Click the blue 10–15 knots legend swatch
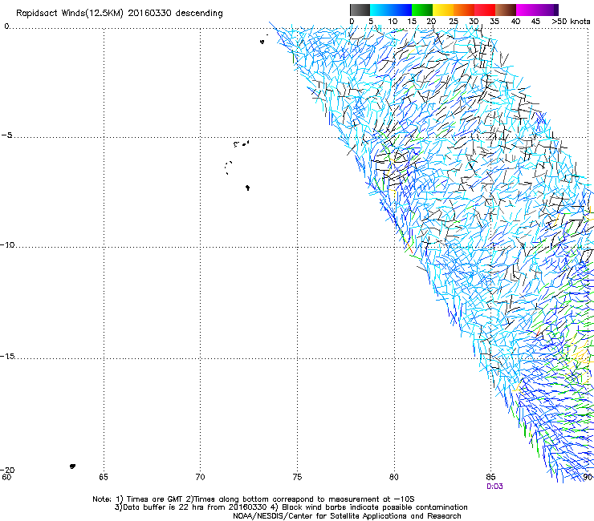The height and width of the screenshot is (521, 594). click(x=401, y=10)
